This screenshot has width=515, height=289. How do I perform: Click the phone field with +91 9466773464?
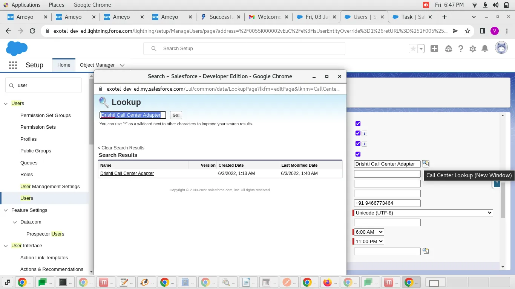click(387, 203)
